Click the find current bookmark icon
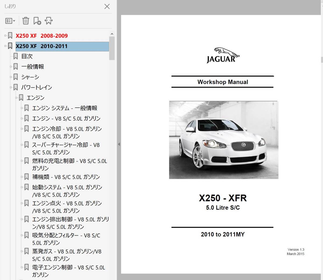This screenshot has height=280, width=323. tap(49, 21)
